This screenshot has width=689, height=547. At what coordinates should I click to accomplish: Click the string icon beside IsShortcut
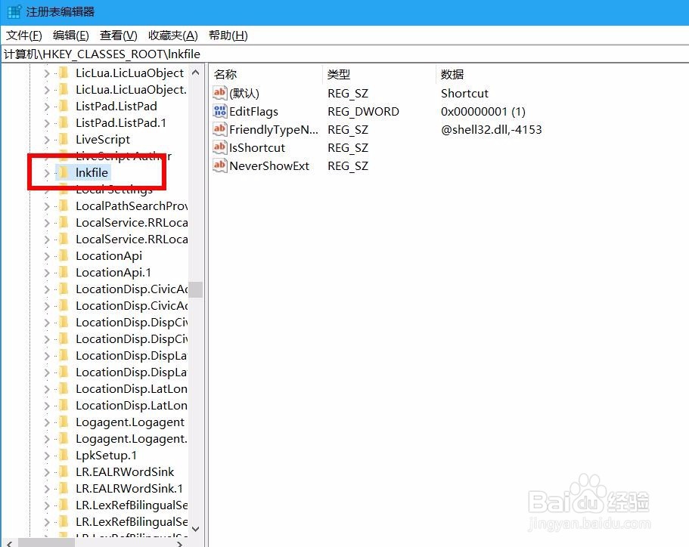tap(219, 147)
